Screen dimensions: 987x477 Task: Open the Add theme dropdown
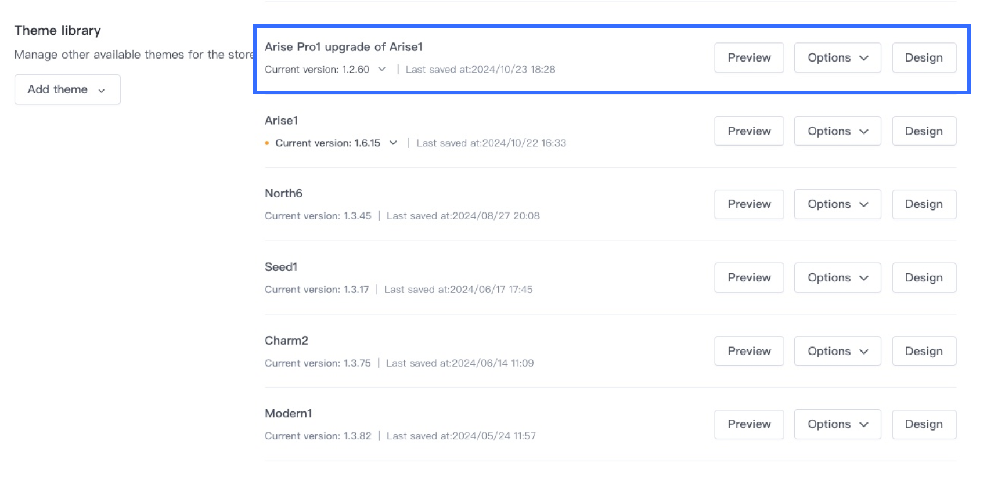(67, 89)
